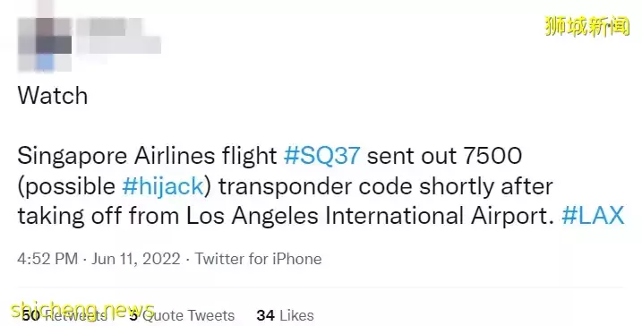View the 5 Quote Tweets list
This screenshot has height=326, width=642.
182,315
